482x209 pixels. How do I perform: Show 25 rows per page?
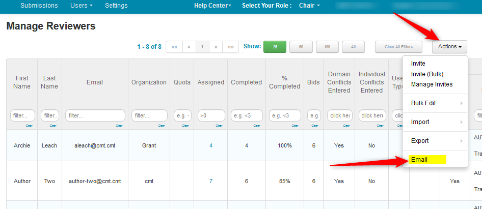[275, 47]
